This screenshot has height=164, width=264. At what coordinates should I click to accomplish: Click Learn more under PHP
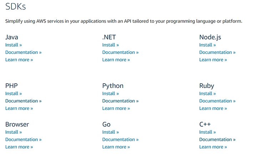pos(19,109)
